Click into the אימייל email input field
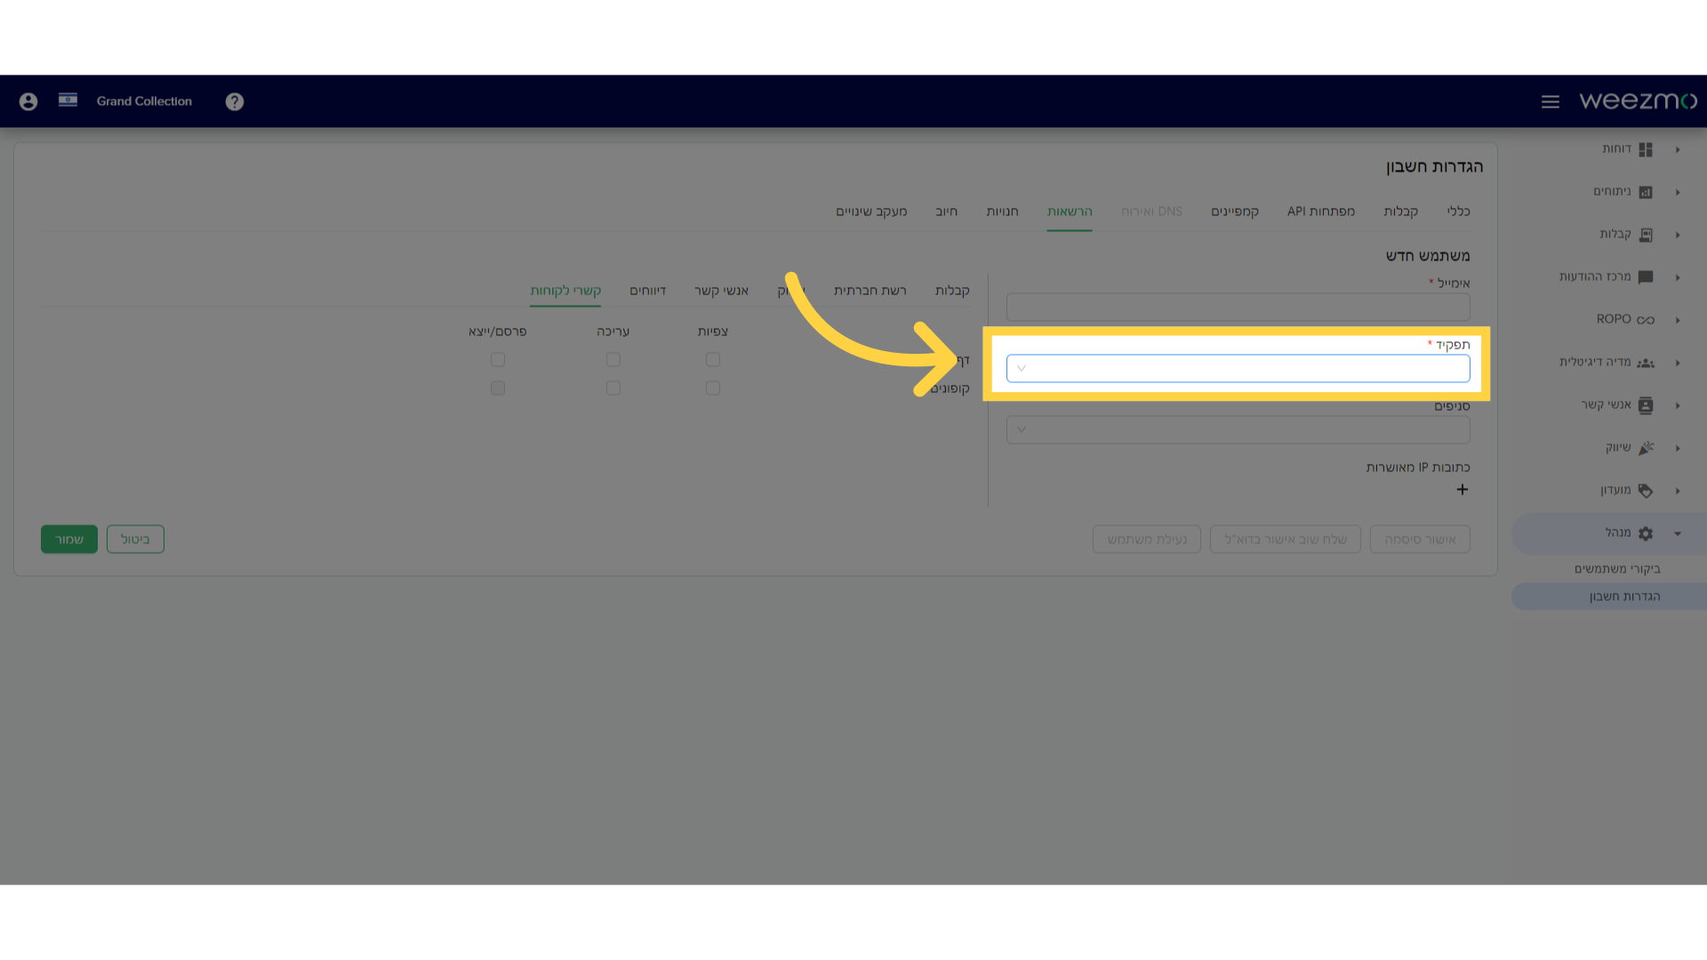This screenshot has width=1707, height=960. coord(1238,308)
